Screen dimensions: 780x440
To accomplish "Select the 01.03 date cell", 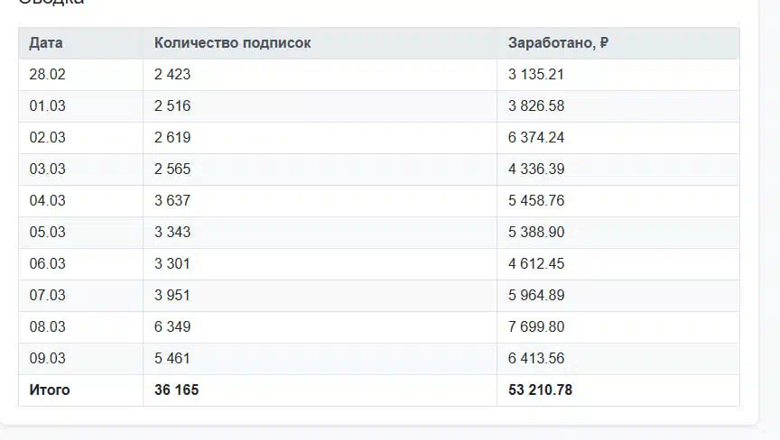I will click(47, 106).
